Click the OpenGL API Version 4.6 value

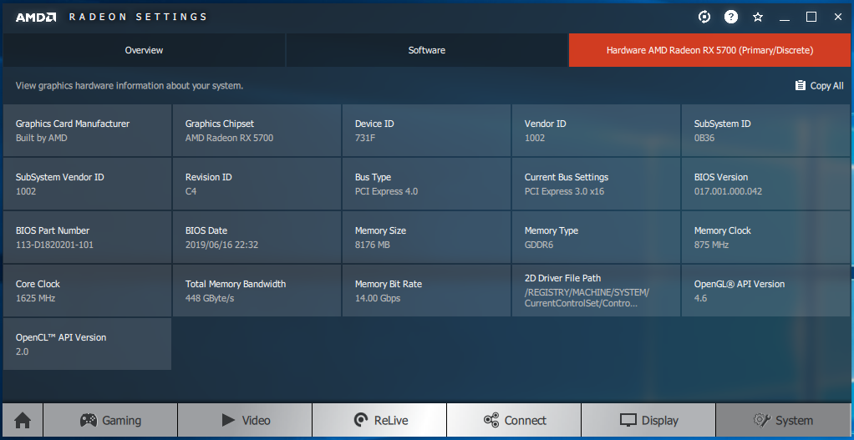coord(700,298)
